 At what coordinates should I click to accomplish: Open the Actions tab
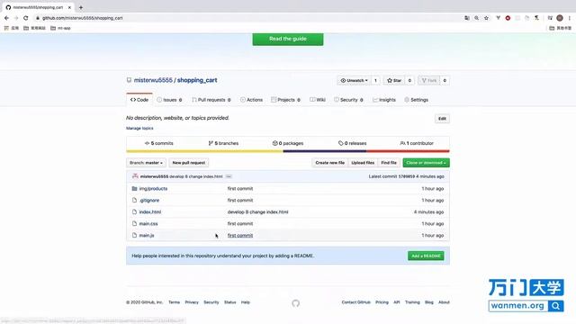coord(251,100)
